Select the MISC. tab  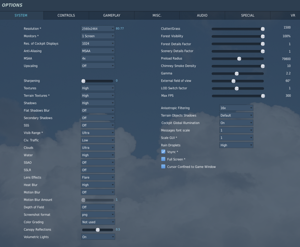coord(157,15)
